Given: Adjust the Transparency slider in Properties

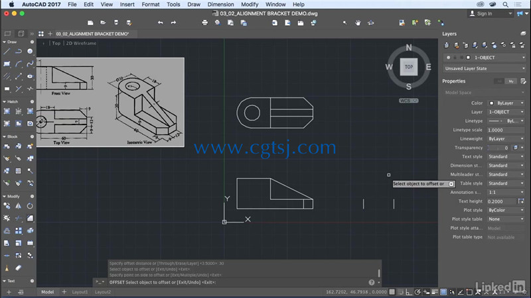Looking at the screenshot, I should click(498, 148).
